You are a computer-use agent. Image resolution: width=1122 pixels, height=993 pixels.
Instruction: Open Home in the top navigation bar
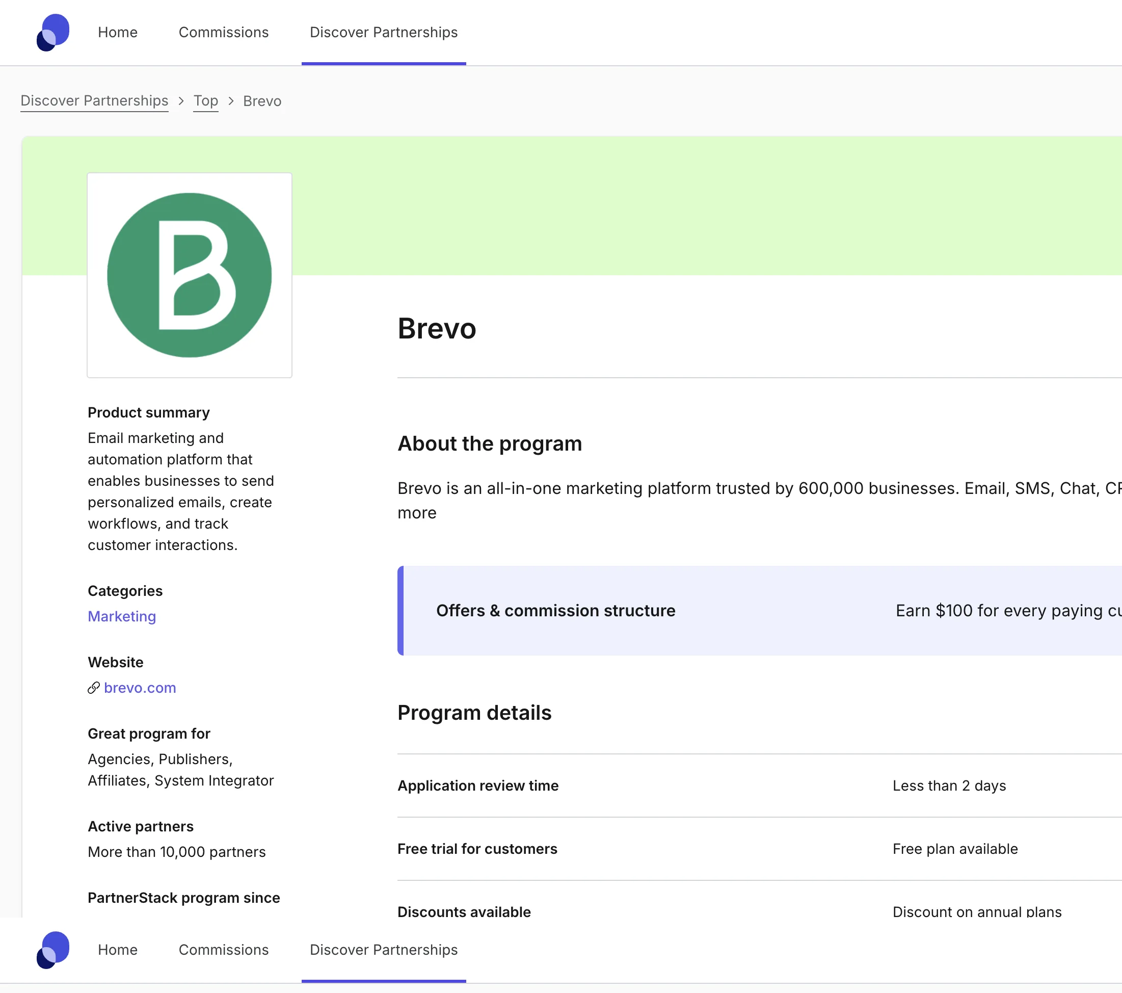118,33
